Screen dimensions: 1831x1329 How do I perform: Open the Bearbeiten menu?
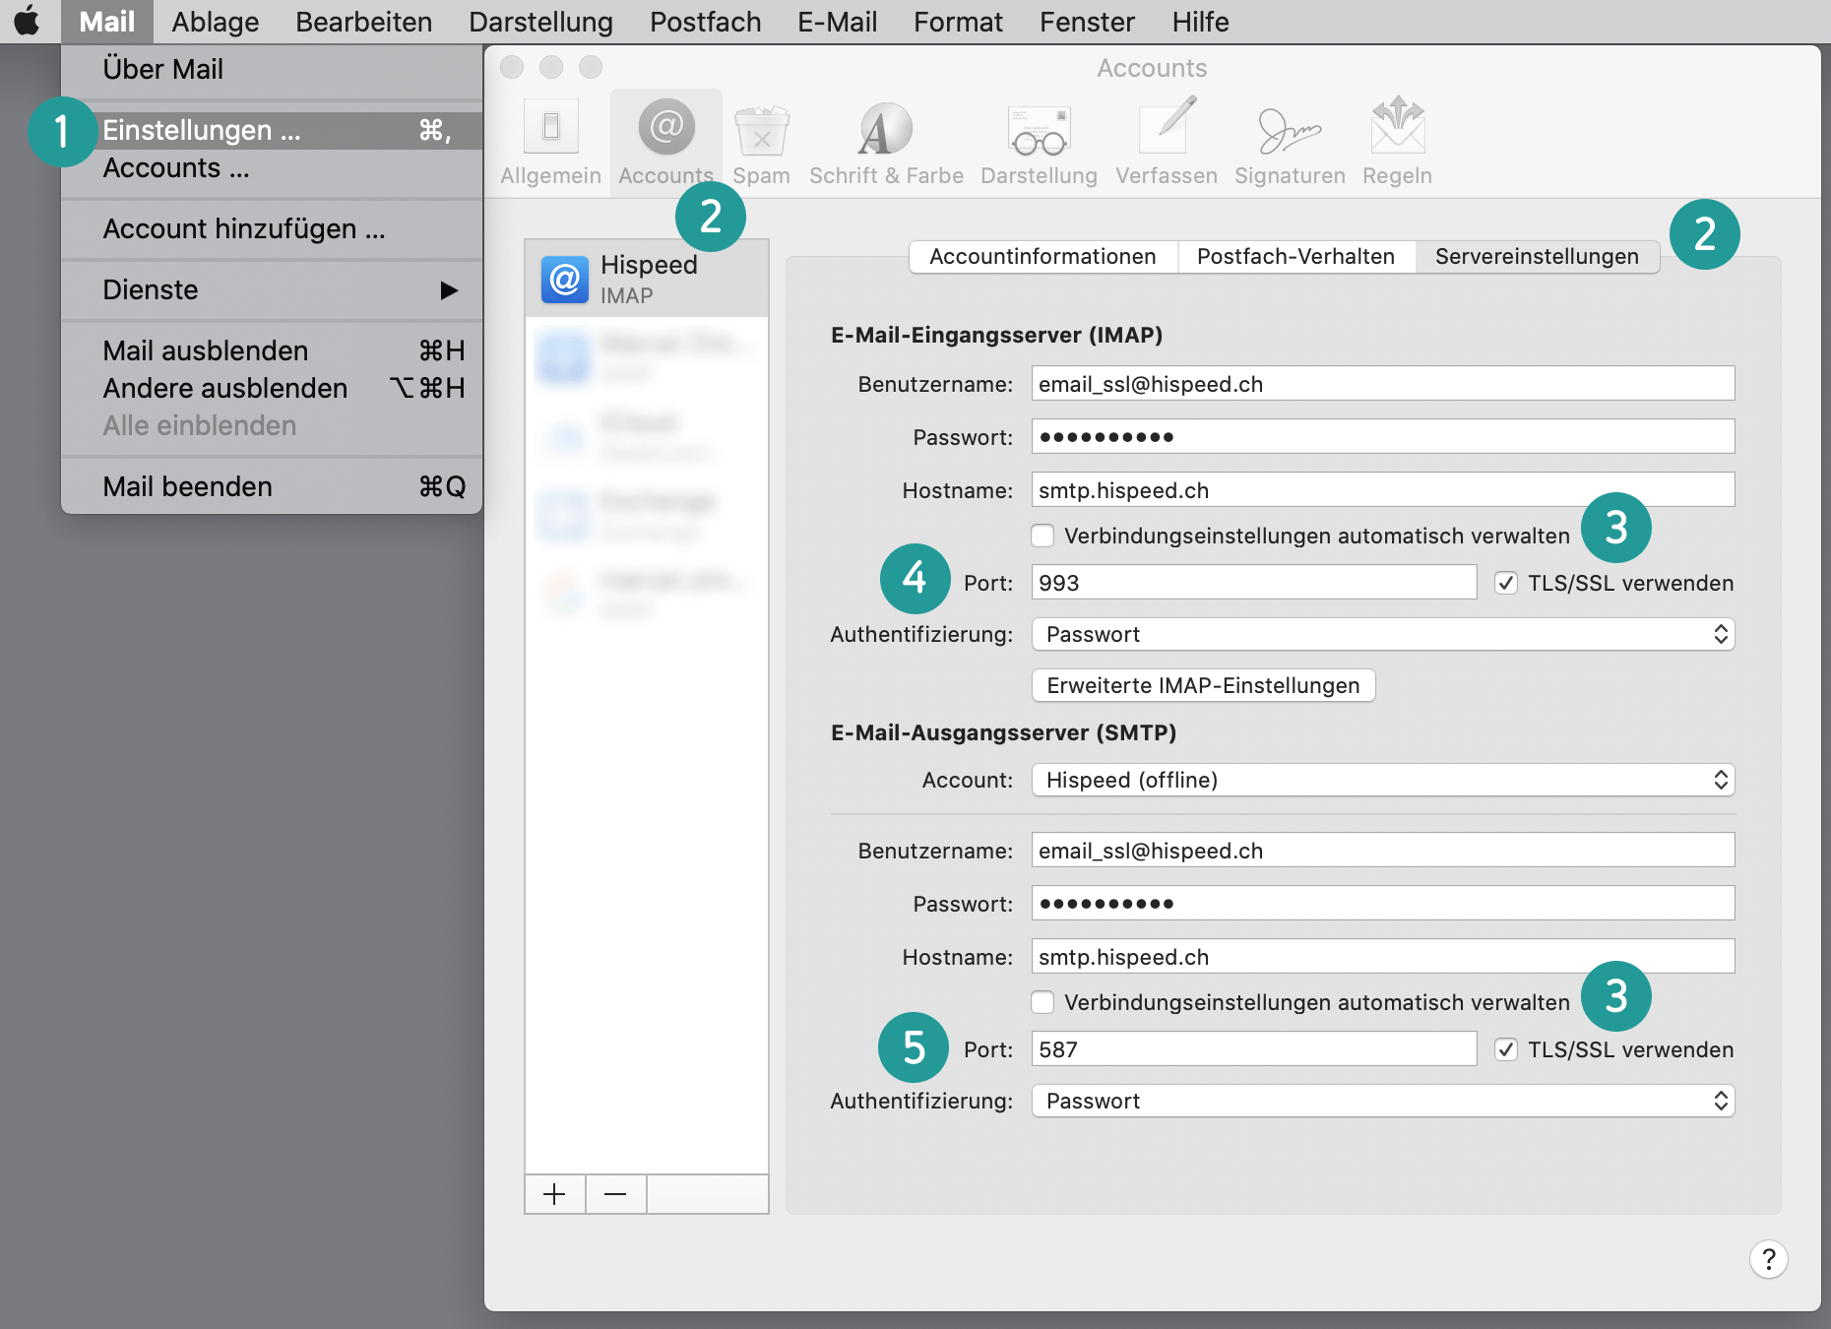(x=364, y=22)
